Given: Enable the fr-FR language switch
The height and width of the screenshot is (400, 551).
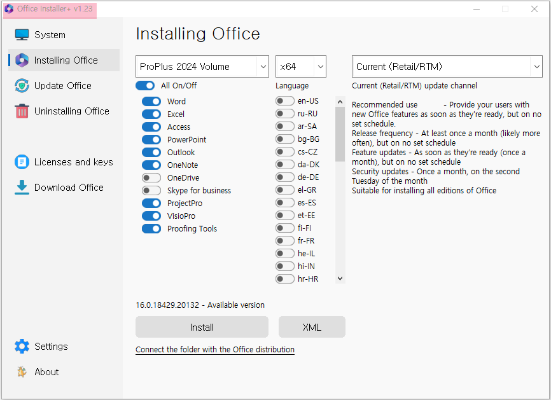Looking at the screenshot, I should click(285, 240).
